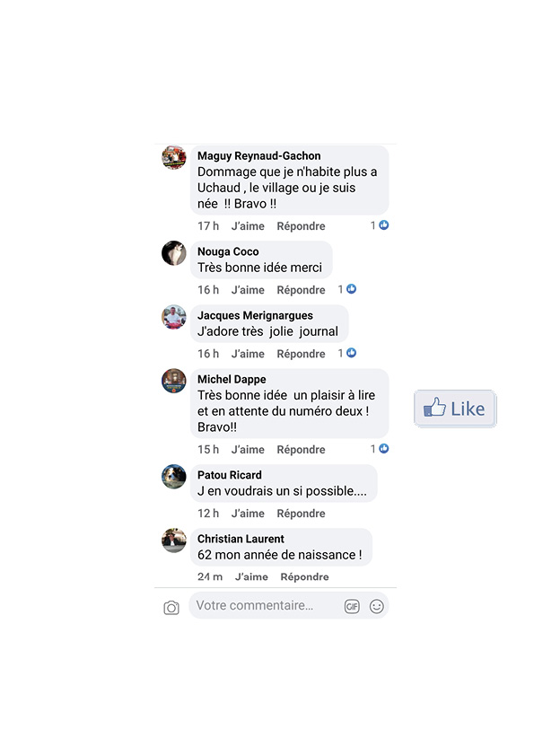This screenshot has width=534, height=756.
Task: Open Michel Dappe's profile avatar
Action: pyautogui.click(x=174, y=381)
